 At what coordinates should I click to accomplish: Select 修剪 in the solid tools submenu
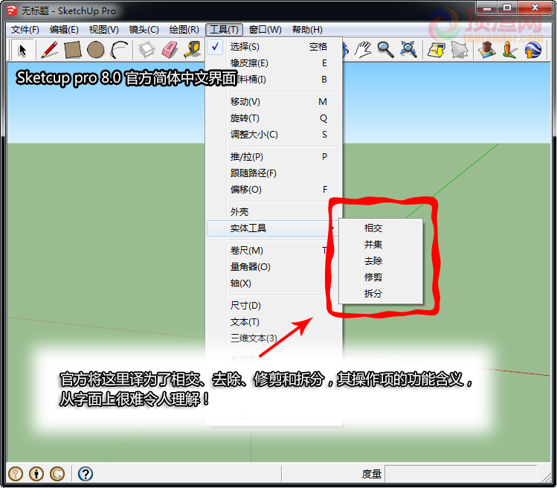click(x=381, y=277)
